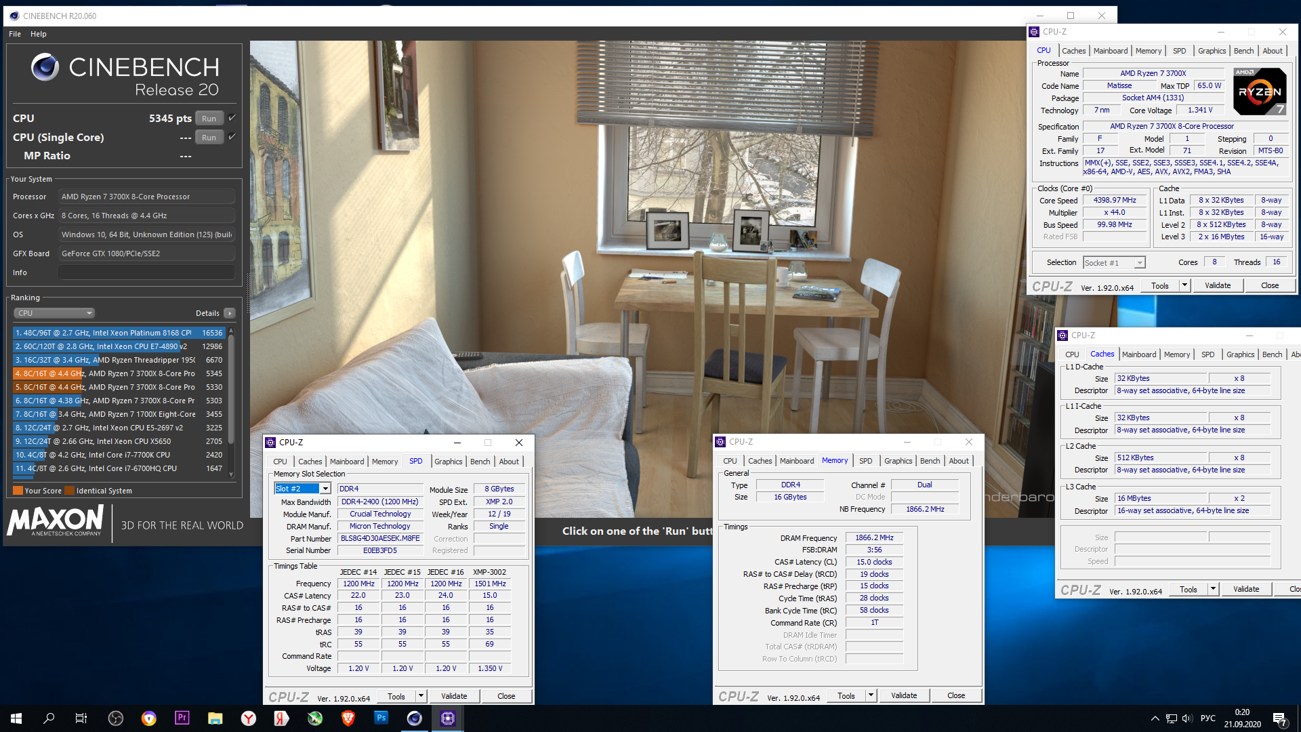Open Photoshop from the taskbar
The image size is (1301, 732).
(x=381, y=718)
